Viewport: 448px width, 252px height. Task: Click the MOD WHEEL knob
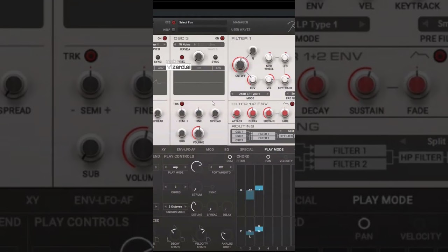269,58
